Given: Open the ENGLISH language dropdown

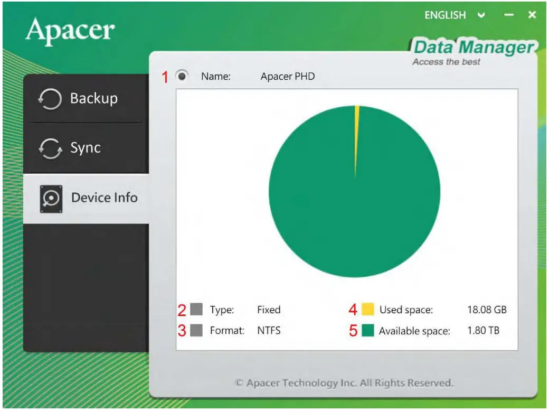Looking at the screenshot, I should pos(444,15).
